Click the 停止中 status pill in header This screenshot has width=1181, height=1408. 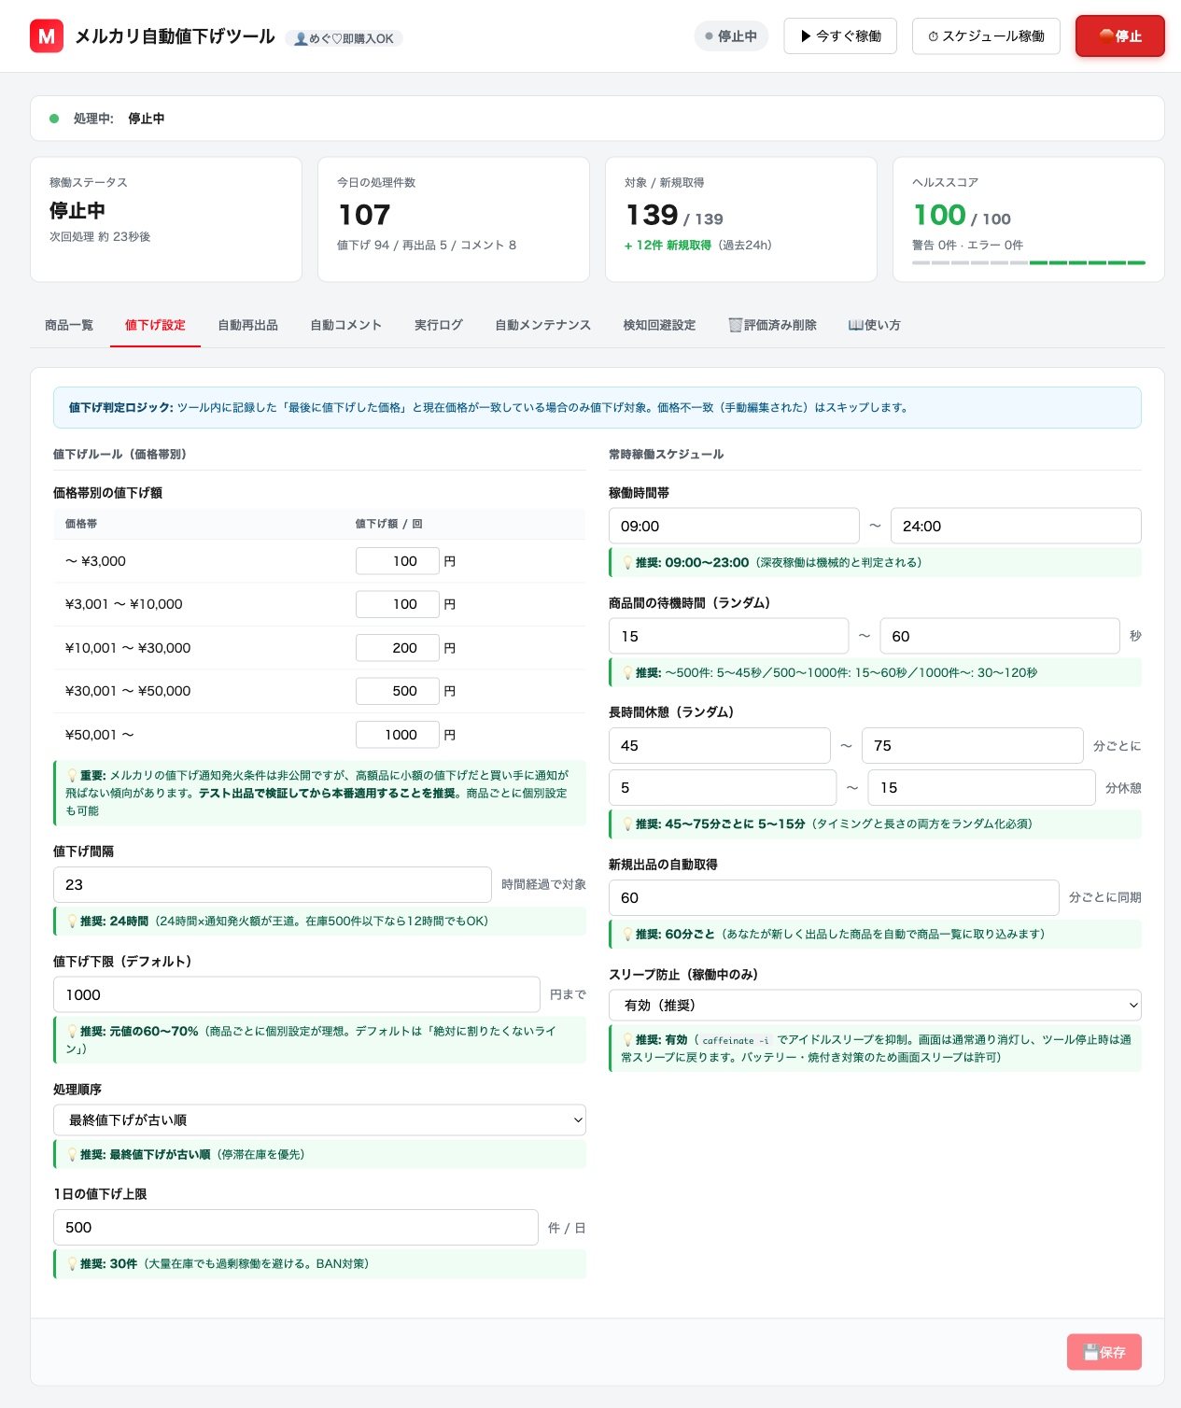pyautogui.click(x=731, y=36)
